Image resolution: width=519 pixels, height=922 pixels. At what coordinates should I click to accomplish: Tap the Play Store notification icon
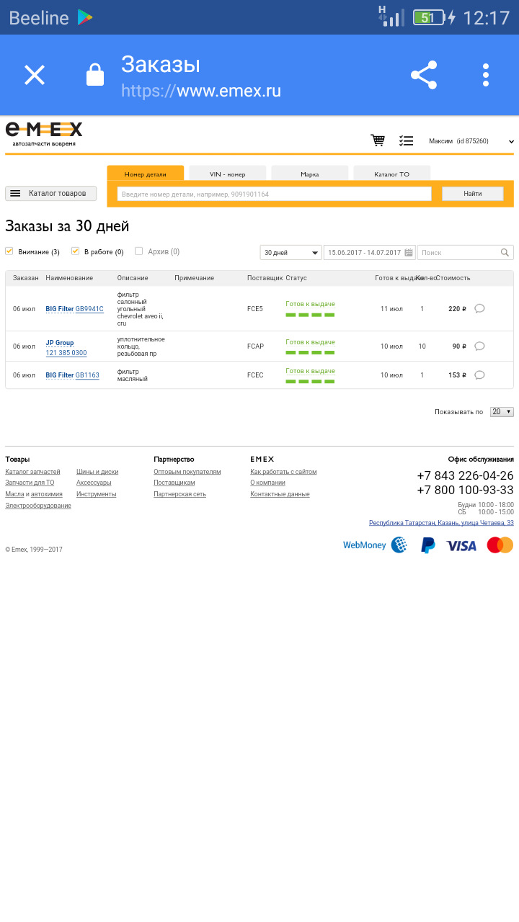[86, 18]
